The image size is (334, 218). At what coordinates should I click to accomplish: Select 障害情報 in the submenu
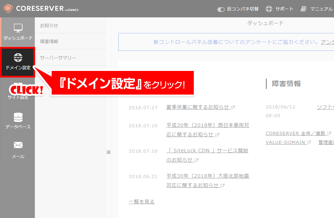point(49,41)
